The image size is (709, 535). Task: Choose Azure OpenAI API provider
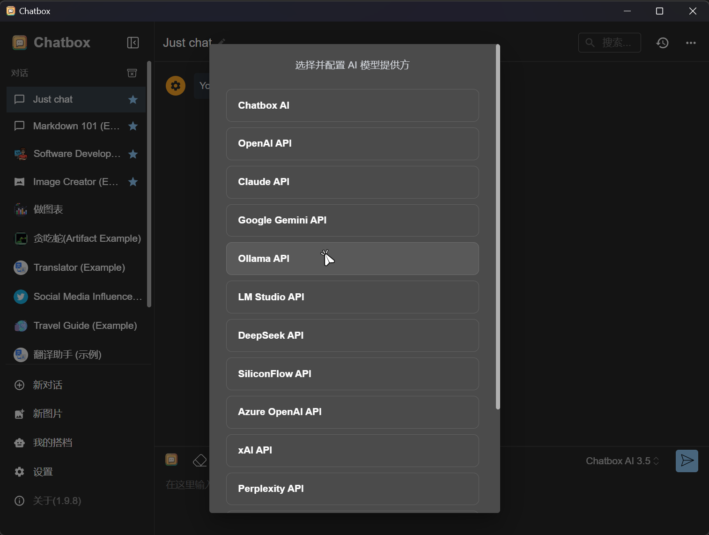point(352,412)
